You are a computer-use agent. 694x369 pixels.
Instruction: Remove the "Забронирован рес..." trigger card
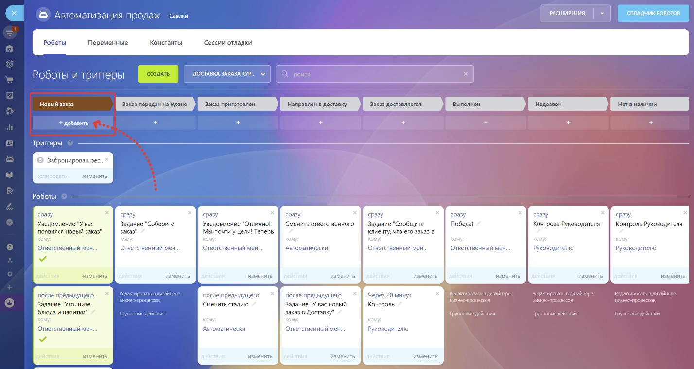pyautogui.click(x=107, y=158)
